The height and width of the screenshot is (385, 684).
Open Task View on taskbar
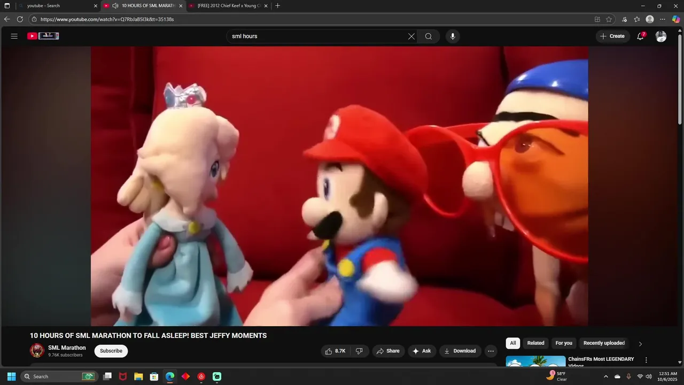pyautogui.click(x=107, y=376)
